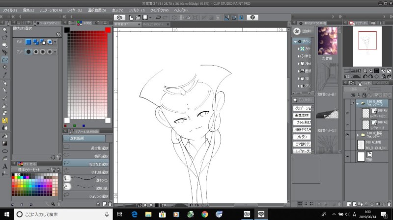Choose Add to selection mode
The image size is (393, 220).
(36, 42)
